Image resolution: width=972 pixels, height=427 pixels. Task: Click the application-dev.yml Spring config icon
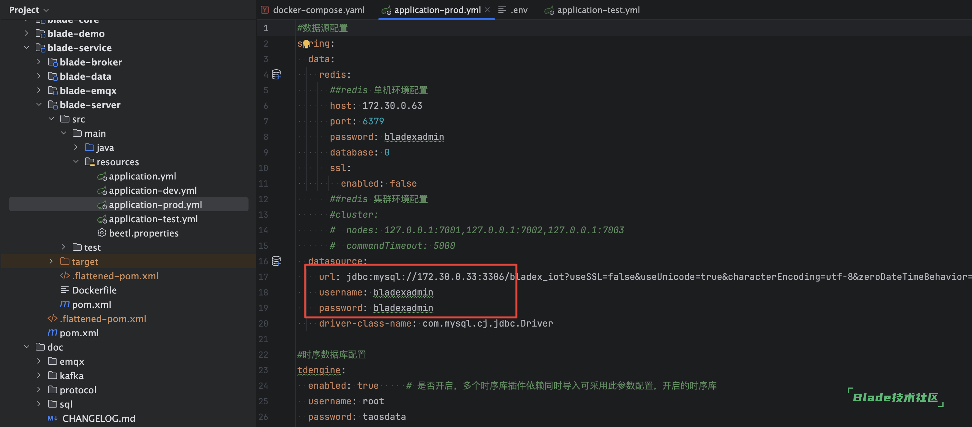[x=102, y=190]
